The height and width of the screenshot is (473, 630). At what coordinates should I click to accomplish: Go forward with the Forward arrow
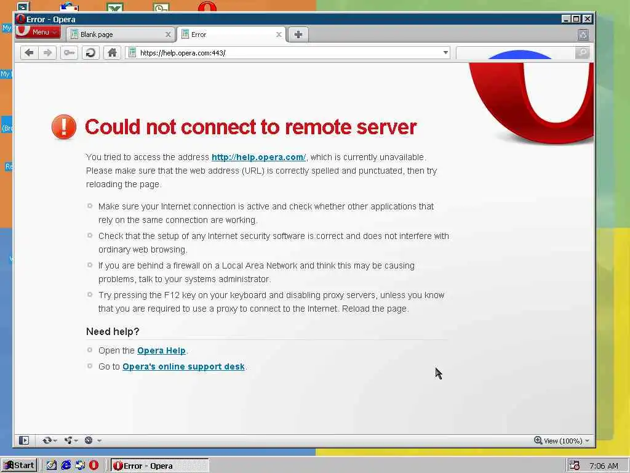47,53
